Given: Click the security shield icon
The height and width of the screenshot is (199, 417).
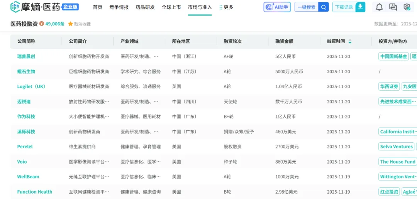Looking at the screenshot, I should (x=407, y=7).
